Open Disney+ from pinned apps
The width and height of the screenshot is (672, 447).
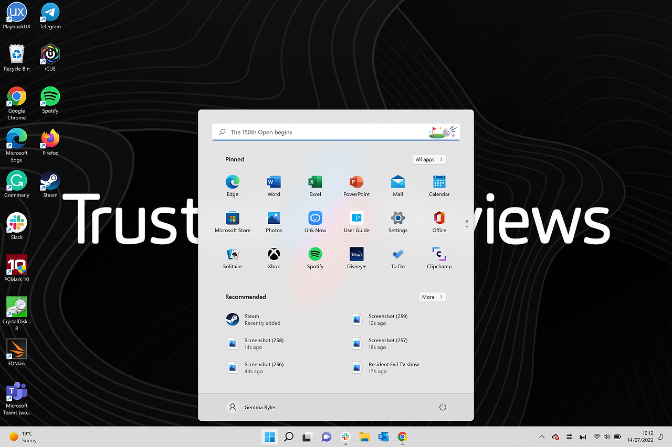[356, 258]
